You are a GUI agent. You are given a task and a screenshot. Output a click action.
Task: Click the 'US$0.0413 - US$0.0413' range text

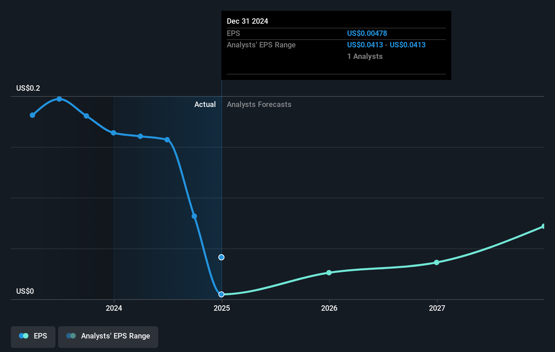pos(386,45)
